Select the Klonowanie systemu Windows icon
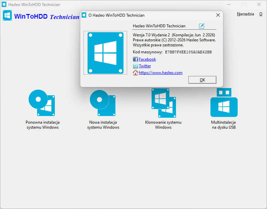This screenshot has width=267, height=209. pyautogui.click(x=164, y=103)
